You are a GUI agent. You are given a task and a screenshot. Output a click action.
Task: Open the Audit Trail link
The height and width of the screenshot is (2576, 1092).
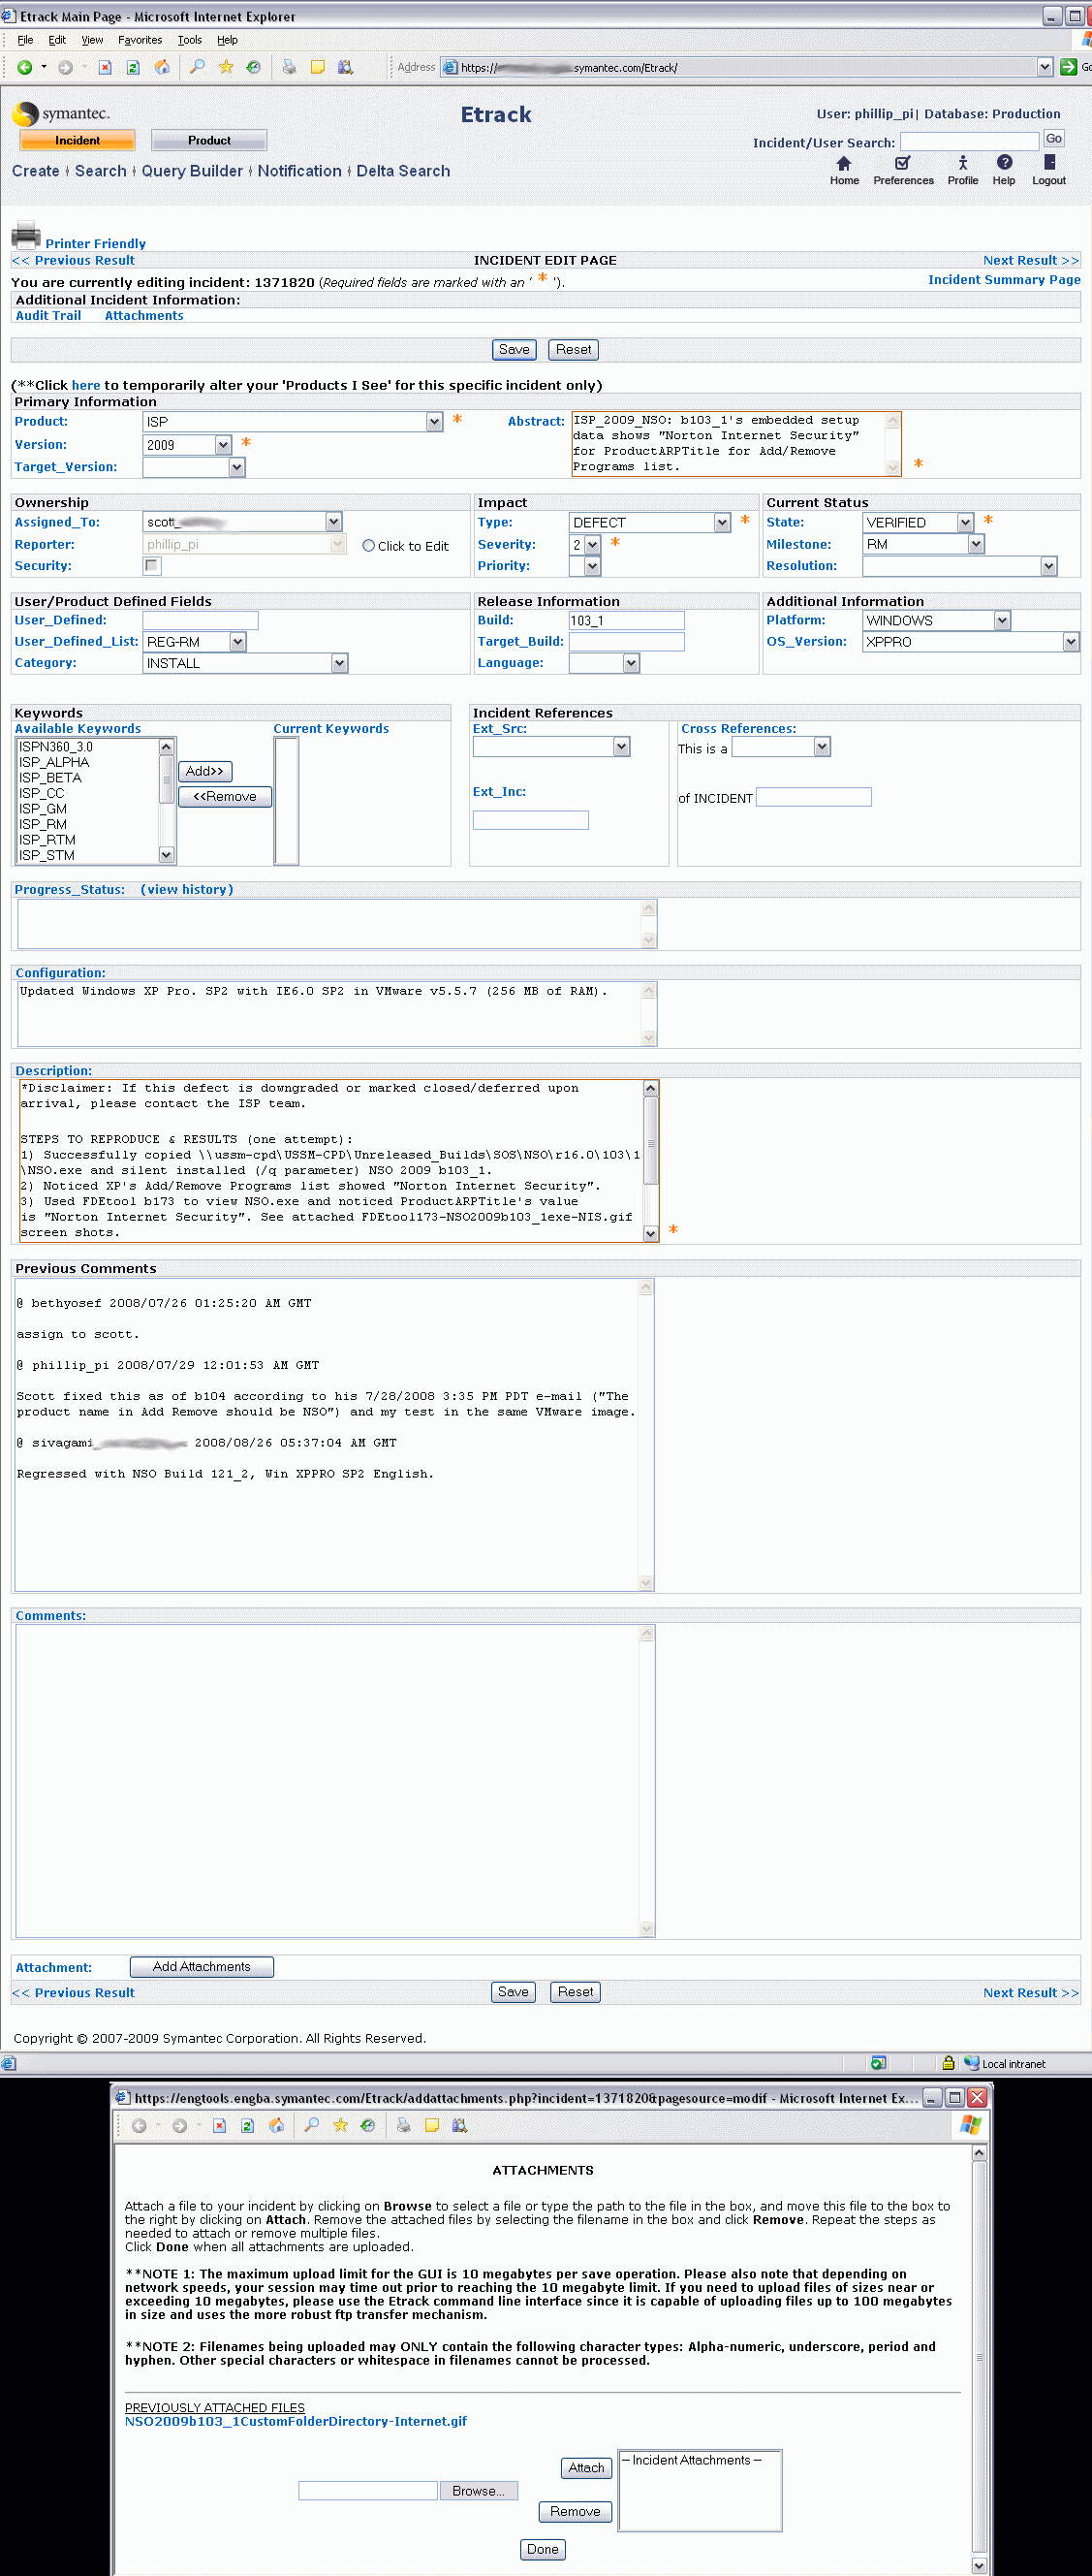[47, 316]
